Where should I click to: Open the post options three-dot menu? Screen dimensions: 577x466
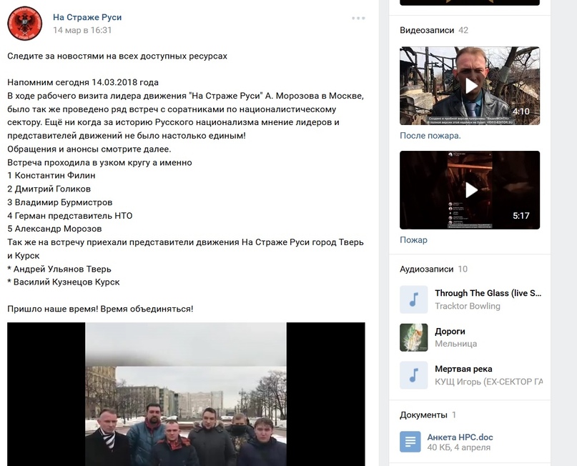(358, 18)
